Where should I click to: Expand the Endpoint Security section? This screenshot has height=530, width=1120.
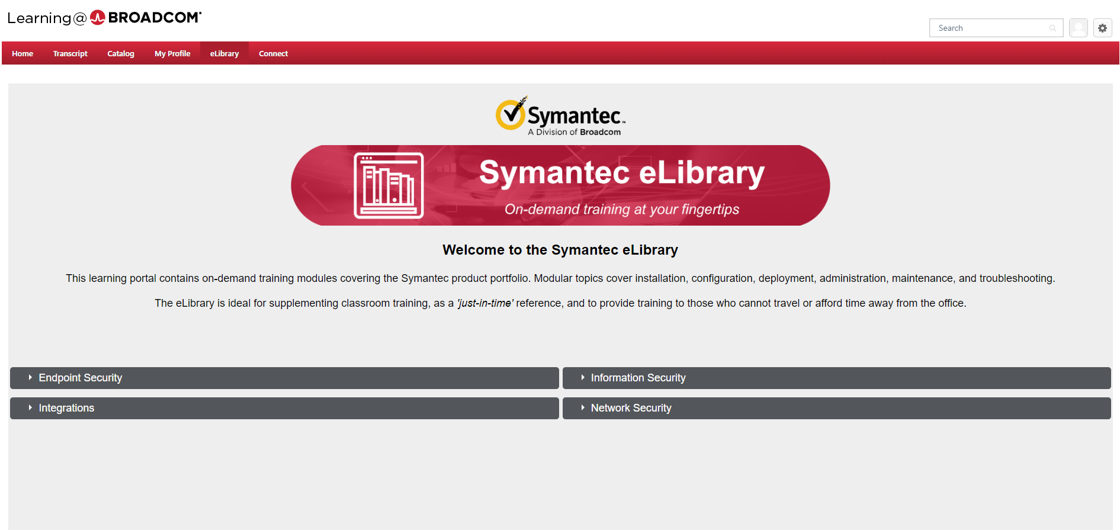tap(81, 378)
